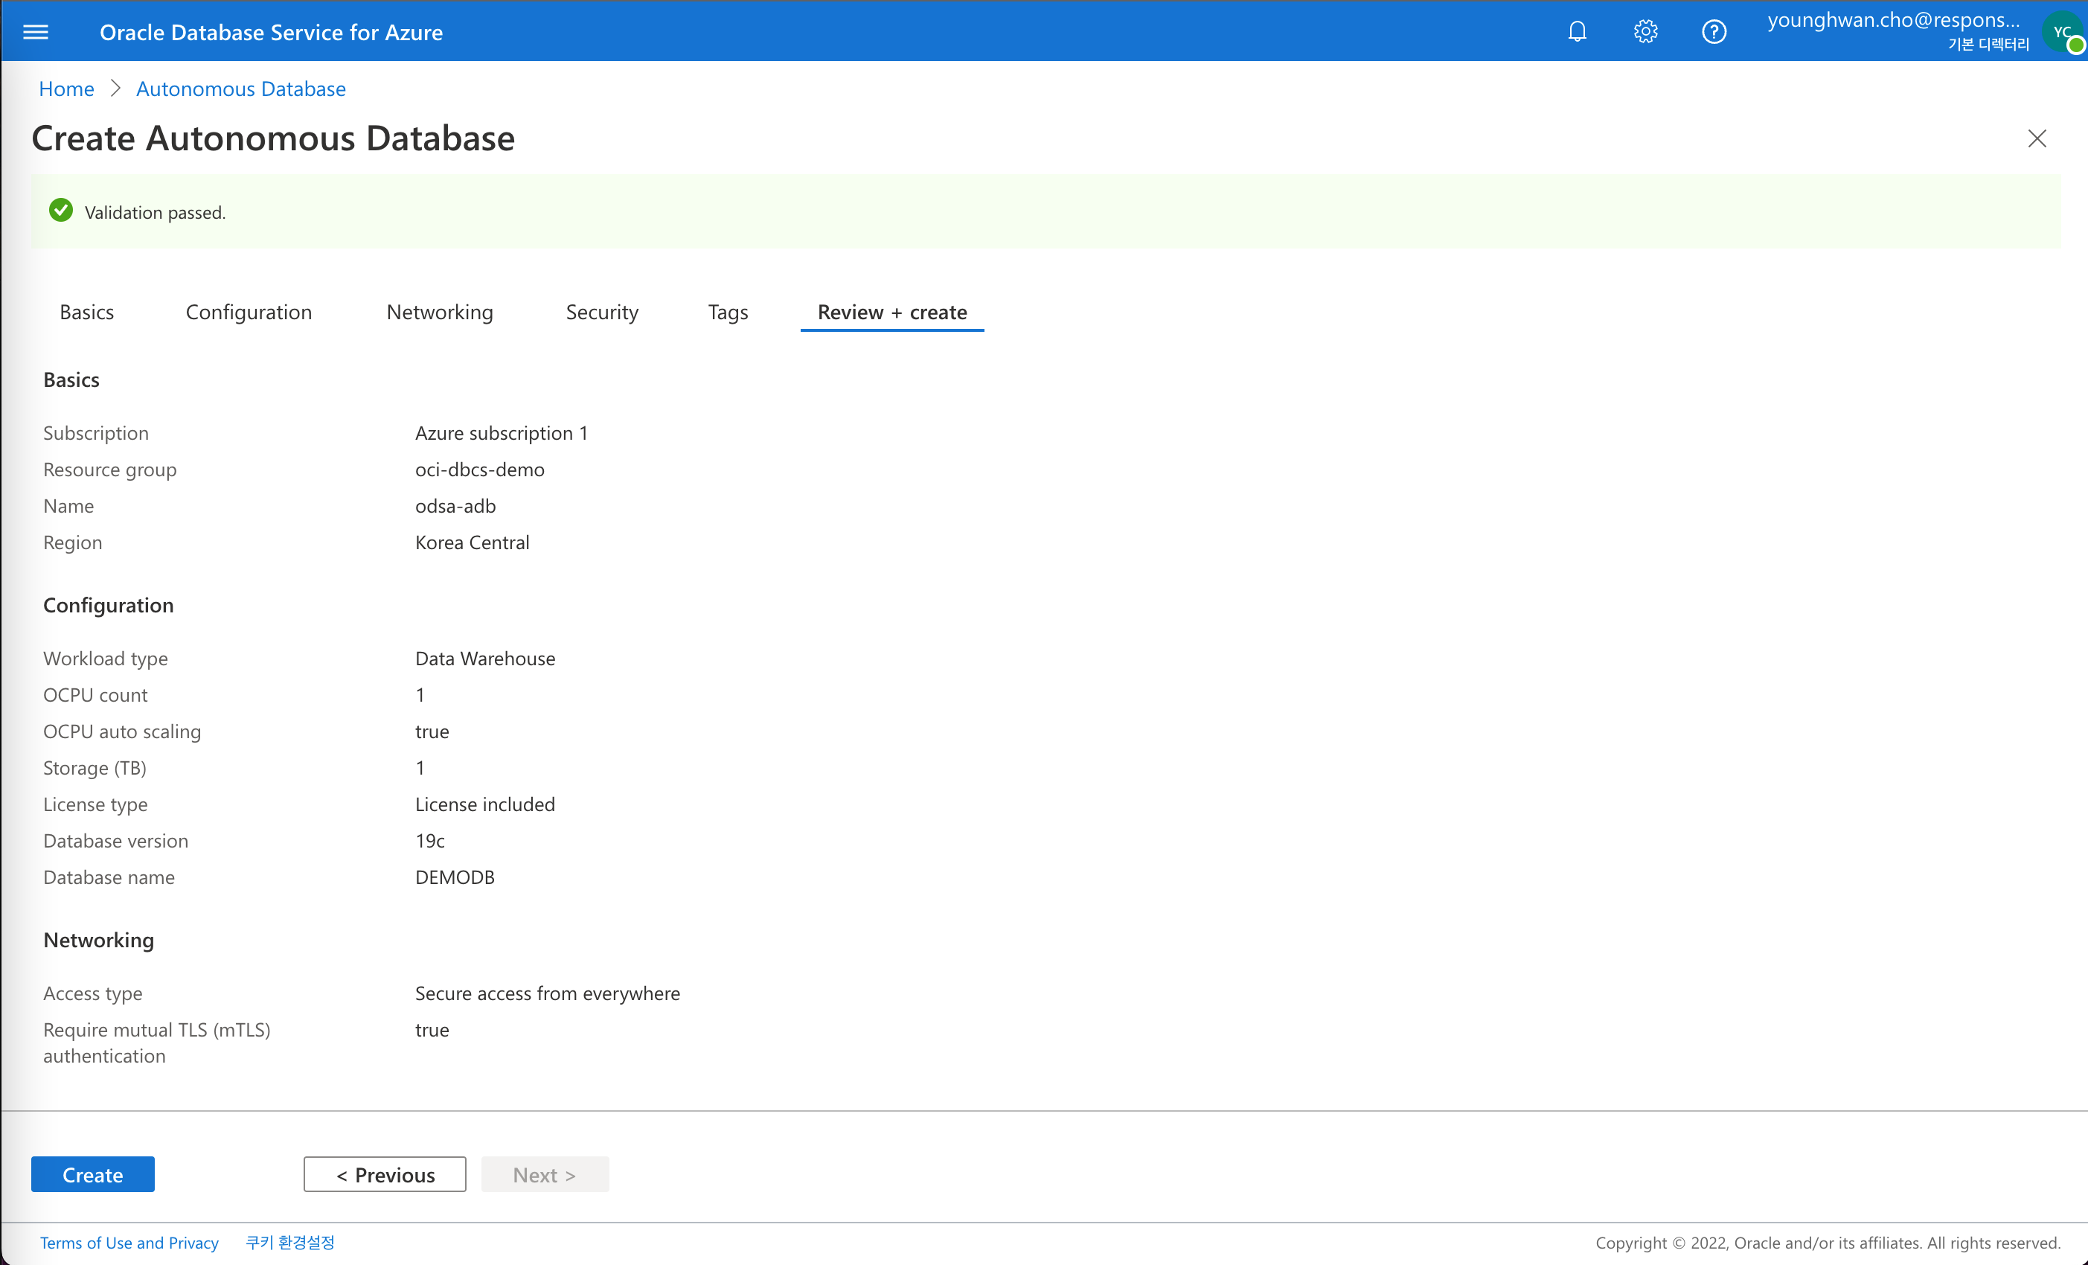Open the help question mark icon

click(1714, 32)
